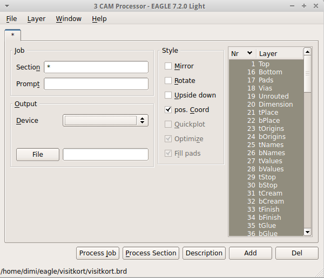This screenshot has width=324, height=278.
Task: Select the asterisk section tab
Action: (x=12, y=35)
